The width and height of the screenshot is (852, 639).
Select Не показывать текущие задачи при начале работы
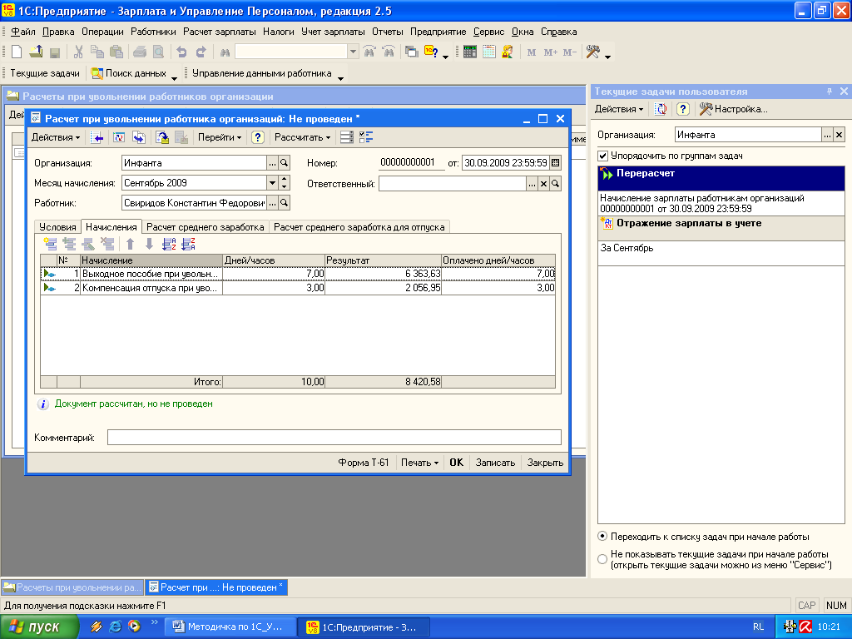602,559
